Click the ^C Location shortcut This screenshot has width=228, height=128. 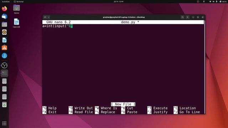(185, 108)
